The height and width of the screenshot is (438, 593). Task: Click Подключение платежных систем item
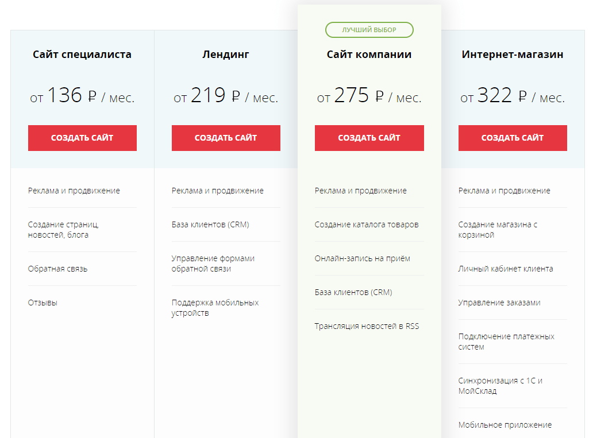point(506,342)
